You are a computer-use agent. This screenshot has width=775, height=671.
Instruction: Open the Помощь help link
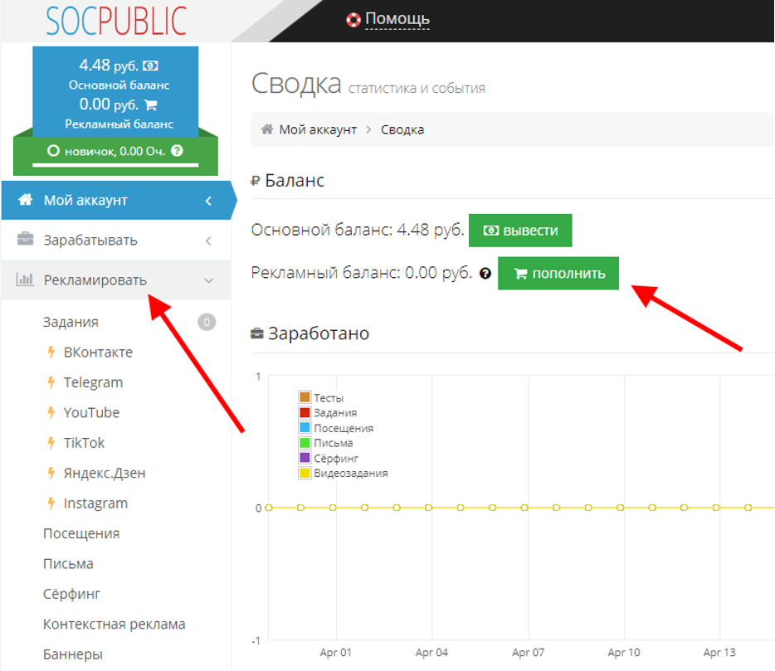397,19
